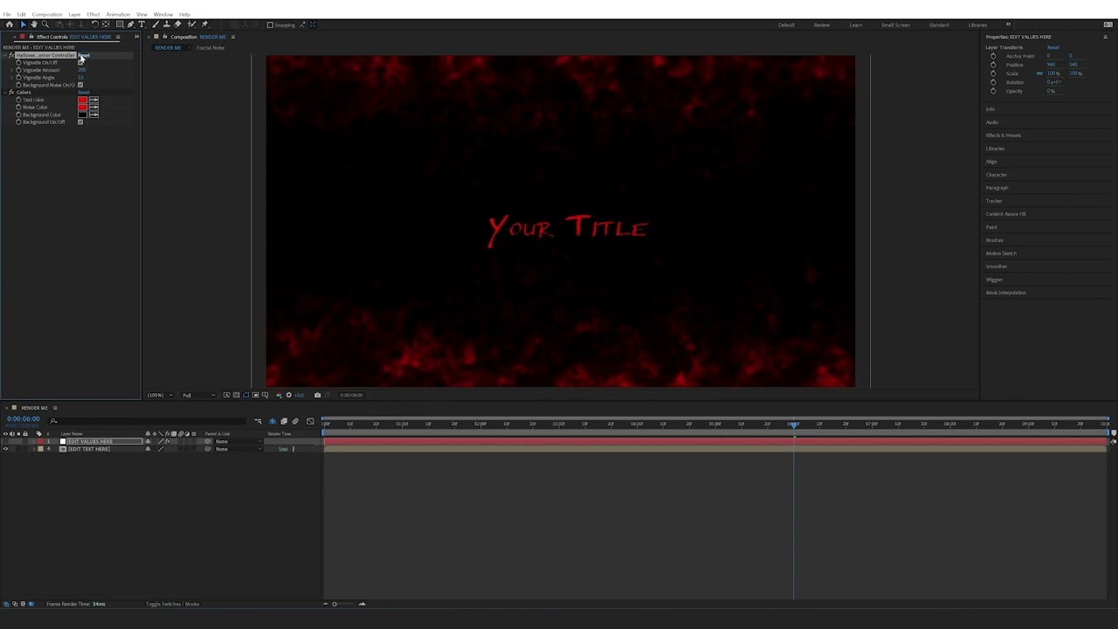Image resolution: width=1118 pixels, height=629 pixels.
Task: Open the Effect menu
Action: 93,14
